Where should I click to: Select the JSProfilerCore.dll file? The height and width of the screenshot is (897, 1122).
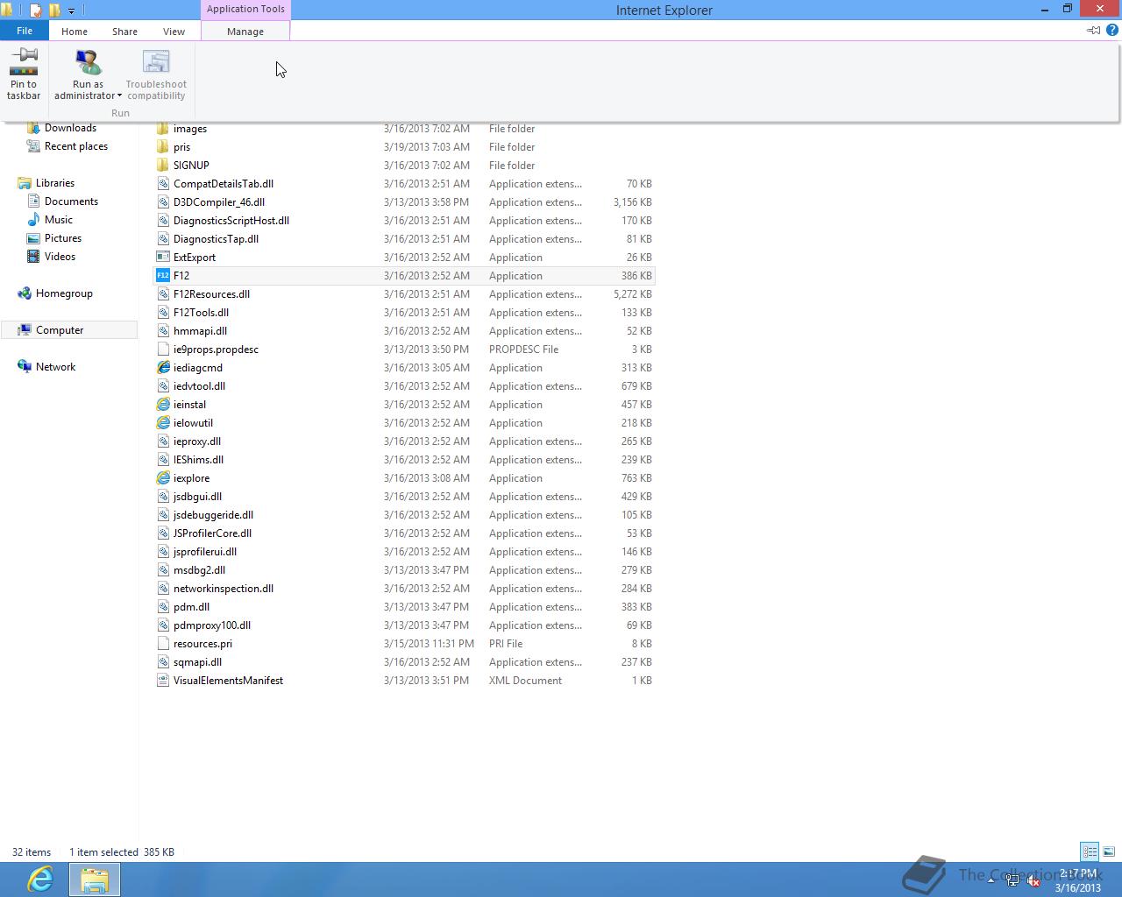404,533
